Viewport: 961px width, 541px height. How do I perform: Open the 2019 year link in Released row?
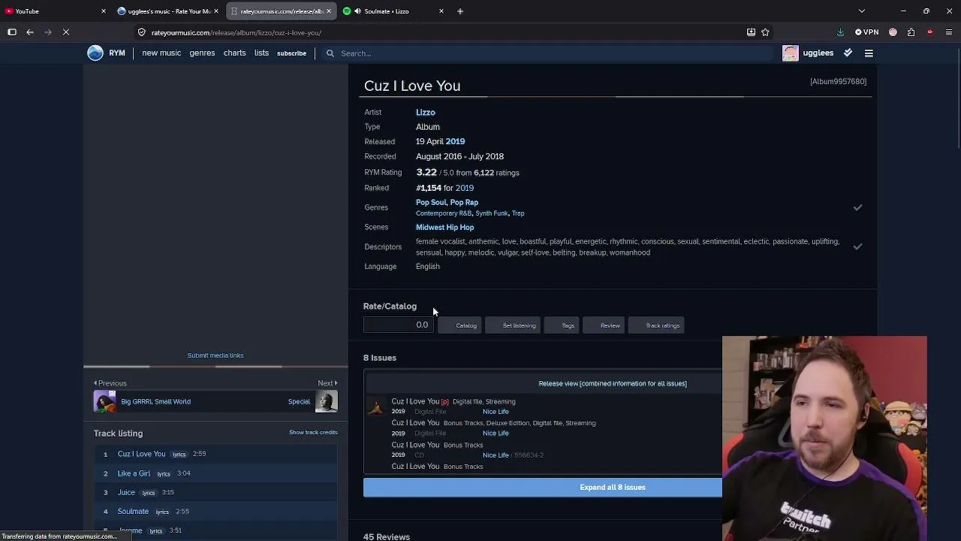[x=455, y=141]
